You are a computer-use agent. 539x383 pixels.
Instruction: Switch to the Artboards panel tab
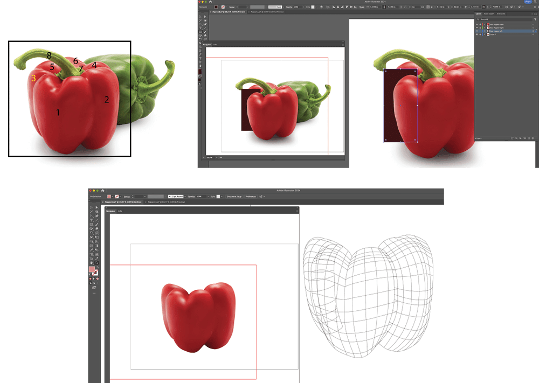501,13
